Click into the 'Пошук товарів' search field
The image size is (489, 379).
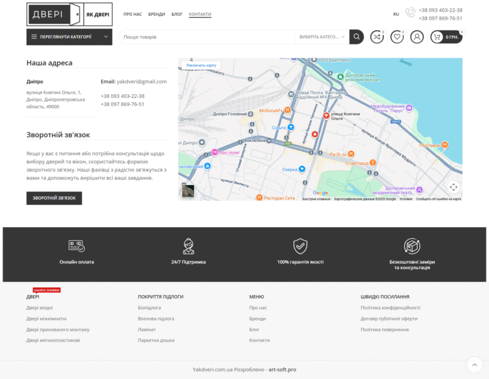click(x=207, y=37)
